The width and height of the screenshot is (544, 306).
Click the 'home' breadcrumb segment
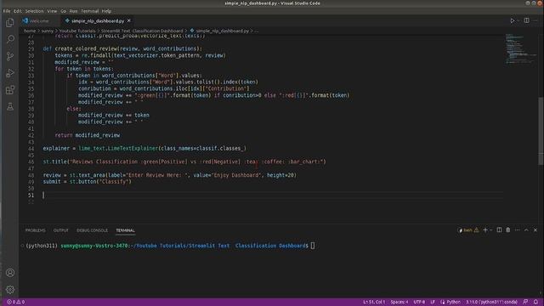pyautogui.click(x=30, y=31)
